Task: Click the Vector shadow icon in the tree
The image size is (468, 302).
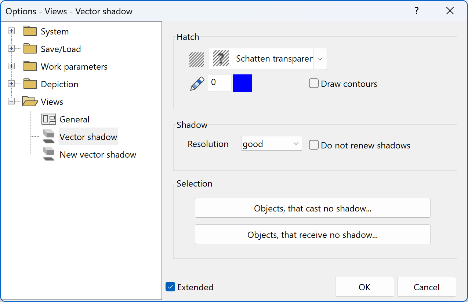Action: coord(48,137)
